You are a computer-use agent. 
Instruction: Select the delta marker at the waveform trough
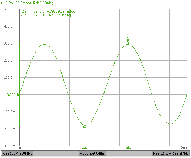click(x=85, y=126)
